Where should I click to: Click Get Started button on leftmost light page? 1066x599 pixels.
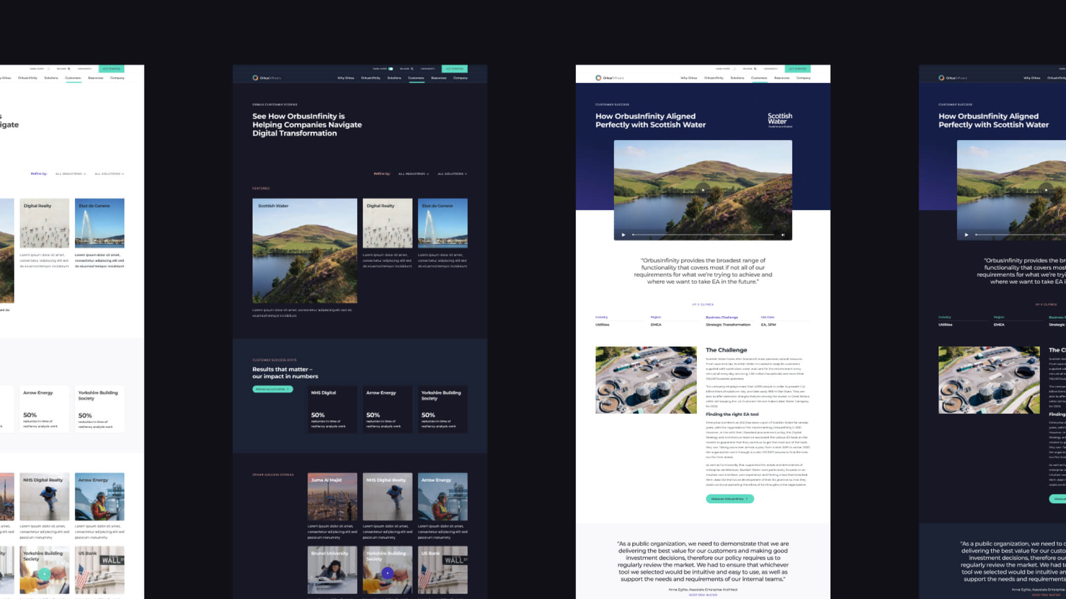click(112, 69)
